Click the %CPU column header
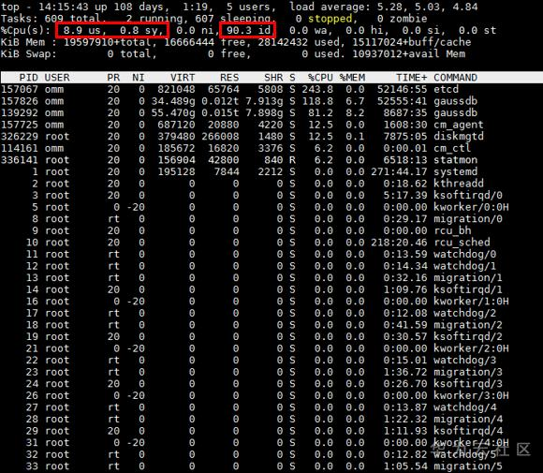Image resolution: width=543 pixels, height=473 pixels. tap(320, 78)
